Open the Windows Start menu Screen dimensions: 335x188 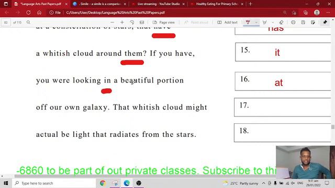coord(6,183)
